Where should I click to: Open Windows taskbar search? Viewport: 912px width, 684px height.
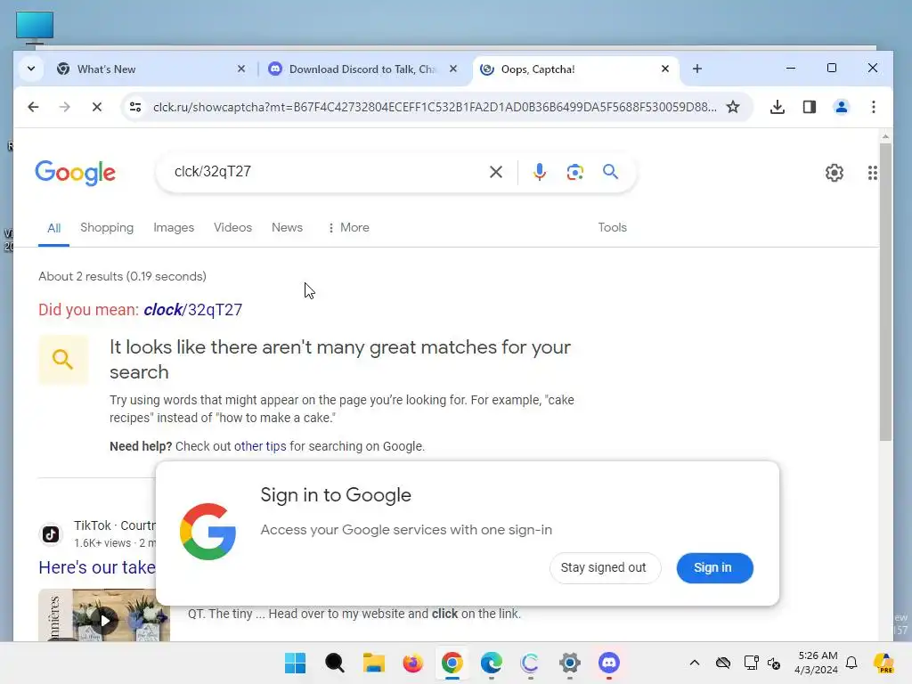pos(335,663)
